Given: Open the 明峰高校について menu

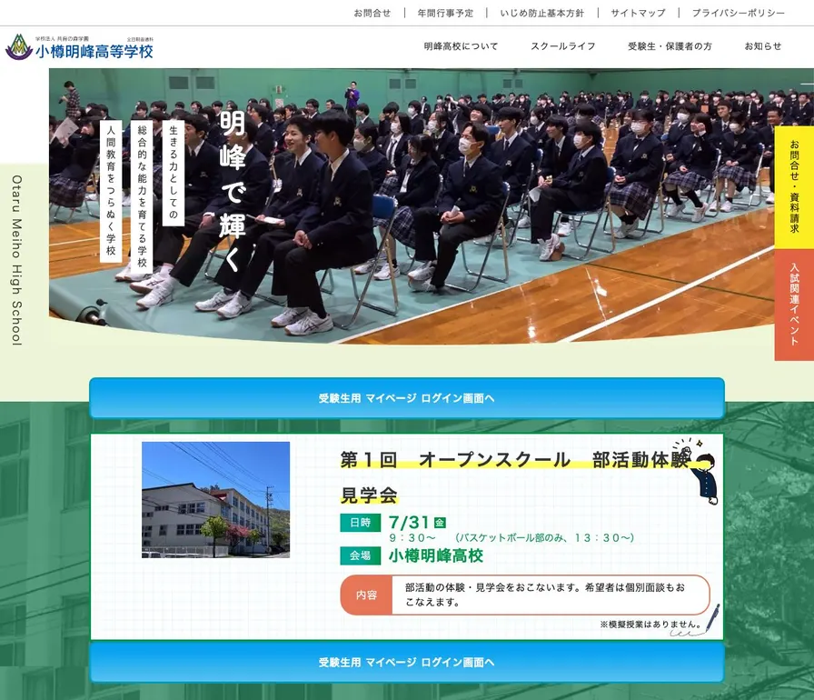Looking at the screenshot, I should coord(461,46).
